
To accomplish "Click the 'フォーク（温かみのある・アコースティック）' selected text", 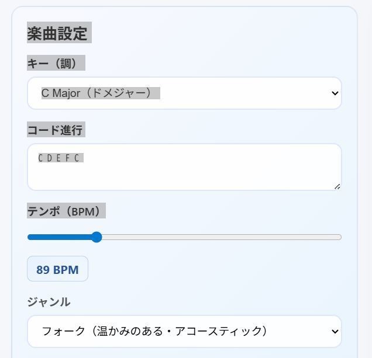I will coord(154,332).
